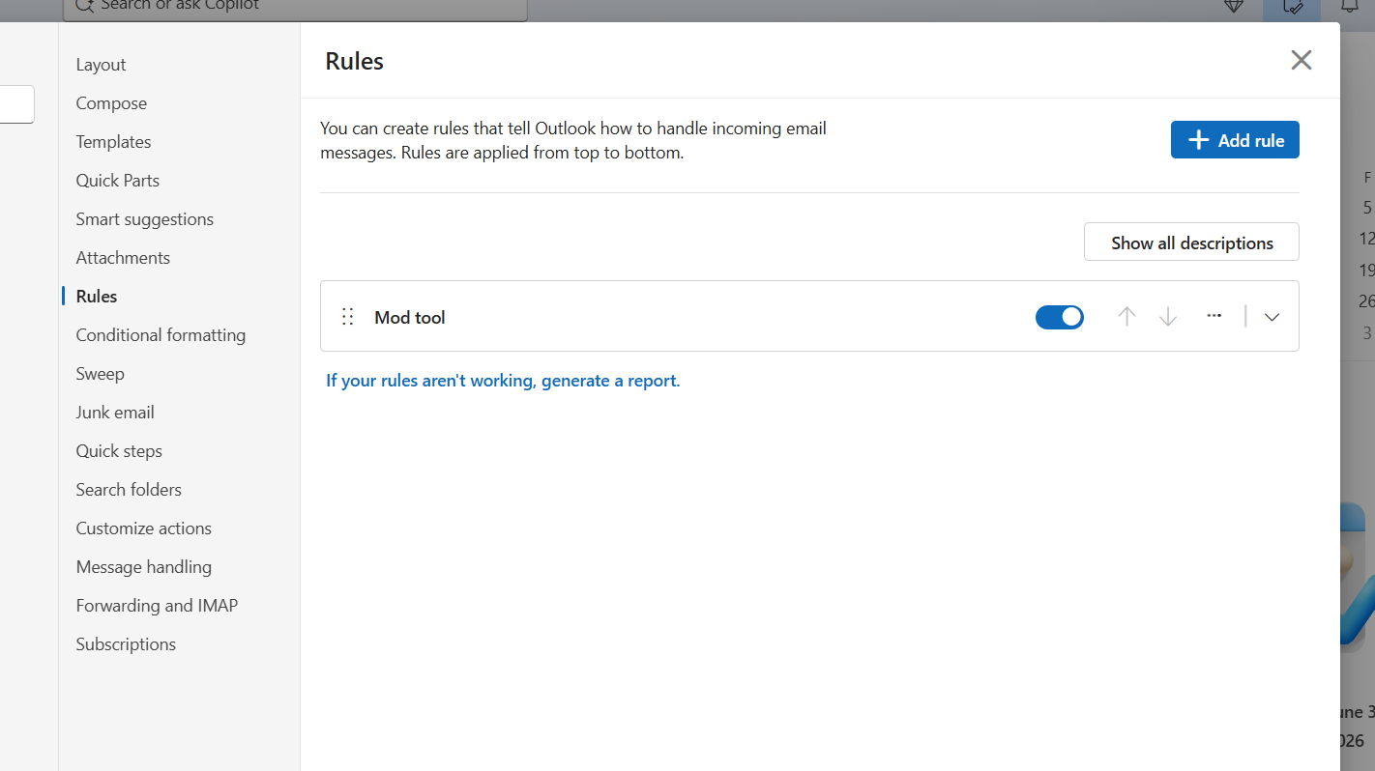Open the generate a report link
1375x771 pixels.
(503, 381)
